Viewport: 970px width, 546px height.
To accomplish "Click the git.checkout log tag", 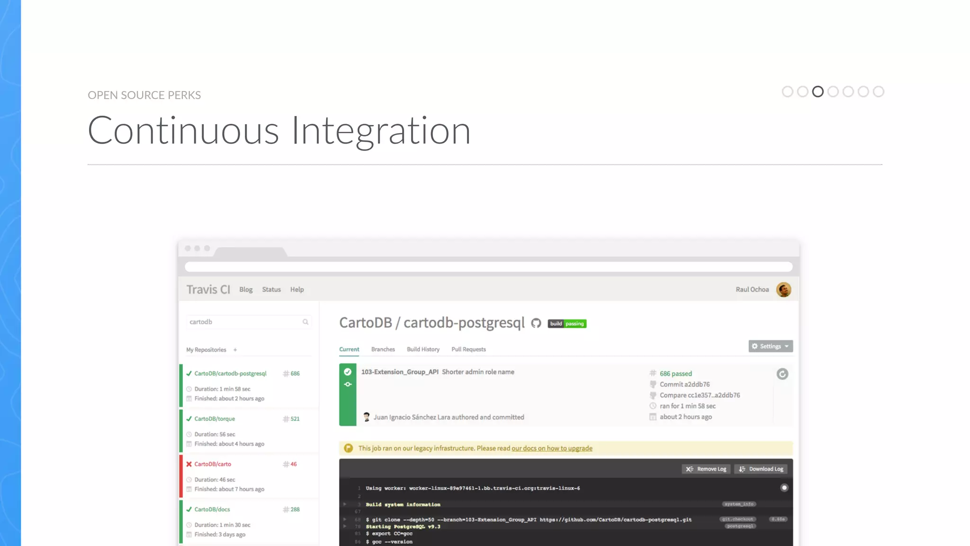I will pyautogui.click(x=738, y=519).
